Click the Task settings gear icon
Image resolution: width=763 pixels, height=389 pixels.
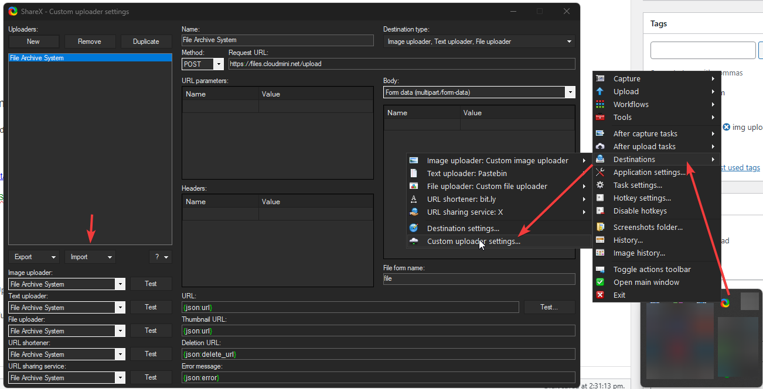click(600, 185)
